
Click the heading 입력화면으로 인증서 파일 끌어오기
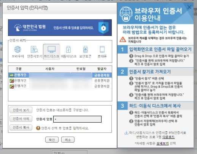160,49
